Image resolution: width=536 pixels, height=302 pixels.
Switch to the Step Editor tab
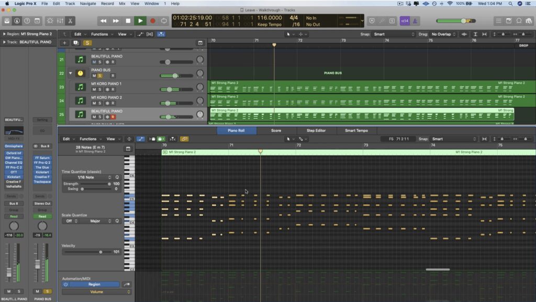tap(316, 130)
